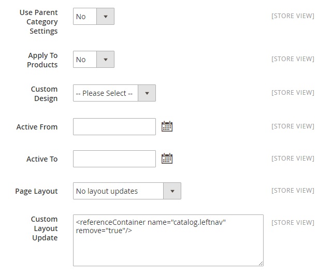Open the Page Layout dropdown
The height and width of the screenshot is (273, 333).
(127, 191)
